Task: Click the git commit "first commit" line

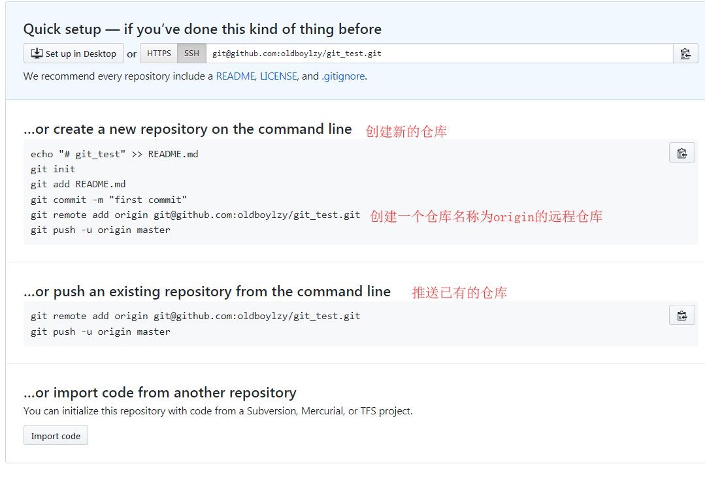Action: click(x=108, y=200)
